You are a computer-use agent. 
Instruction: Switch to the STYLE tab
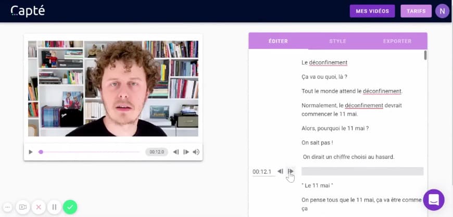(x=337, y=41)
